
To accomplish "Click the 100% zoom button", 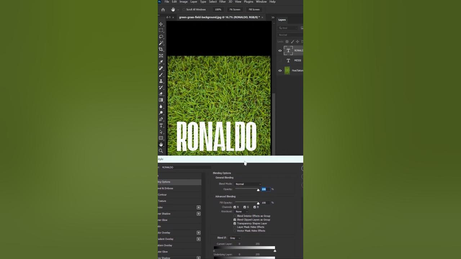I will click(218, 10).
